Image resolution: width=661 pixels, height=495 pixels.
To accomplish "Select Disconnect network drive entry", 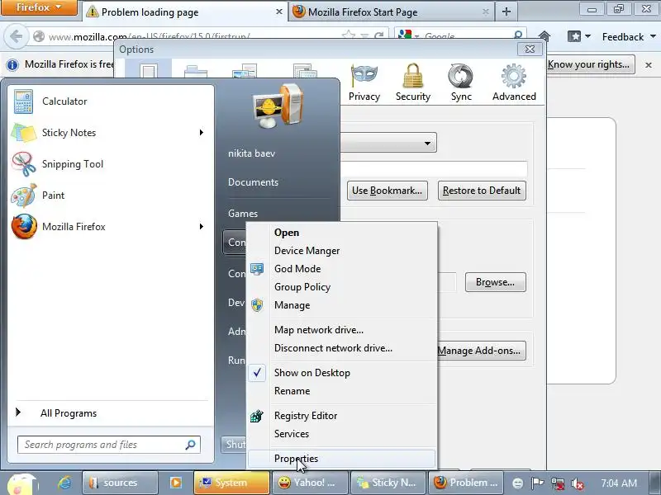I will pyautogui.click(x=341, y=348).
